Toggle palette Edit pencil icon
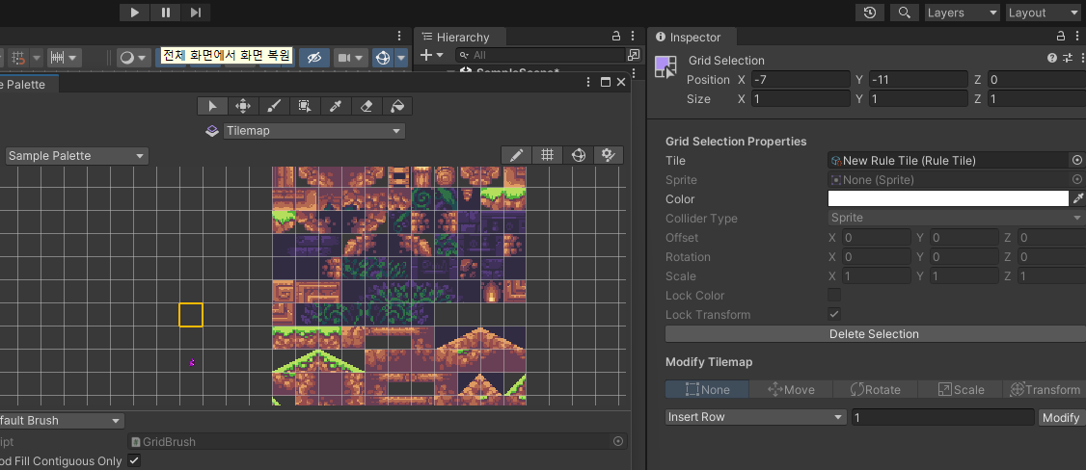This screenshot has height=470, width=1086. pyautogui.click(x=517, y=155)
